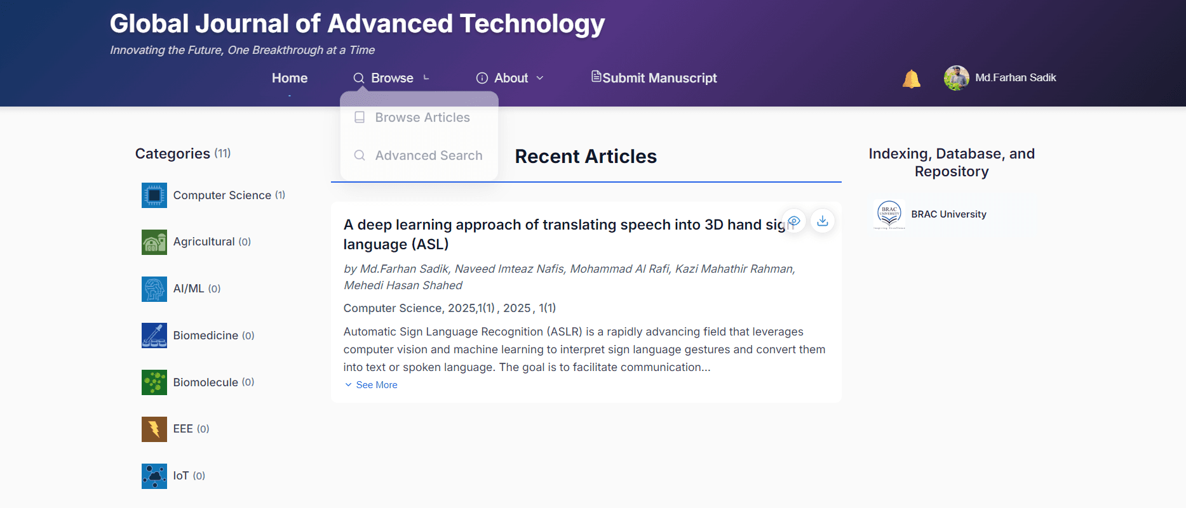Click the Categories (11) heading
1186x508 pixels.
pos(183,153)
